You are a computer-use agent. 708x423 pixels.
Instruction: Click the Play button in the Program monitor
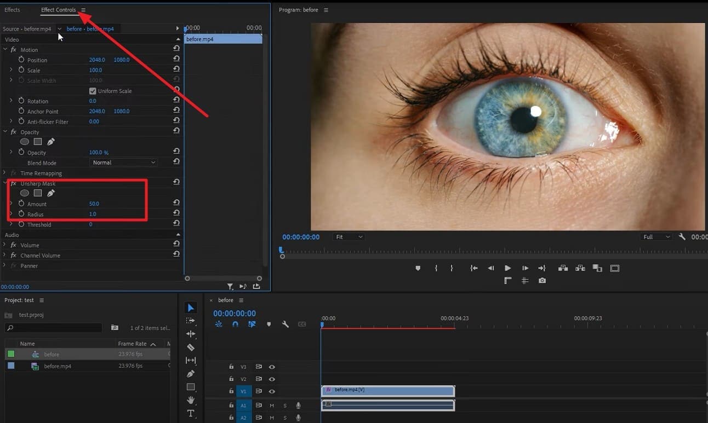click(507, 268)
